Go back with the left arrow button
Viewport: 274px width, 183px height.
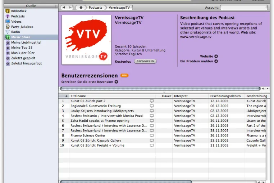click(x=64, y=8)
